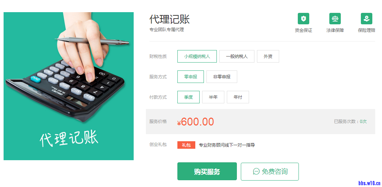
Task: Click the red 礼包 tag
Action: click(186, 145)
